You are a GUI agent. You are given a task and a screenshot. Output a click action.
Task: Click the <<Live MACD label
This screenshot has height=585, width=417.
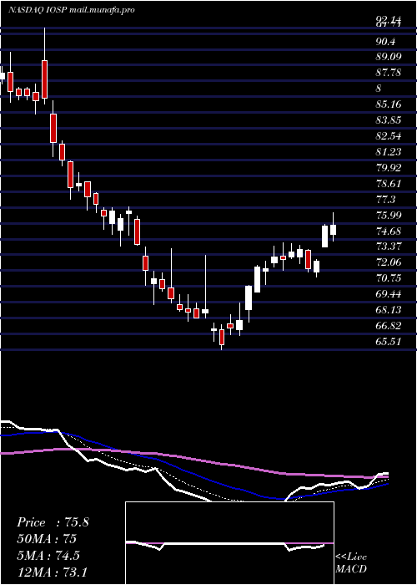351,563
